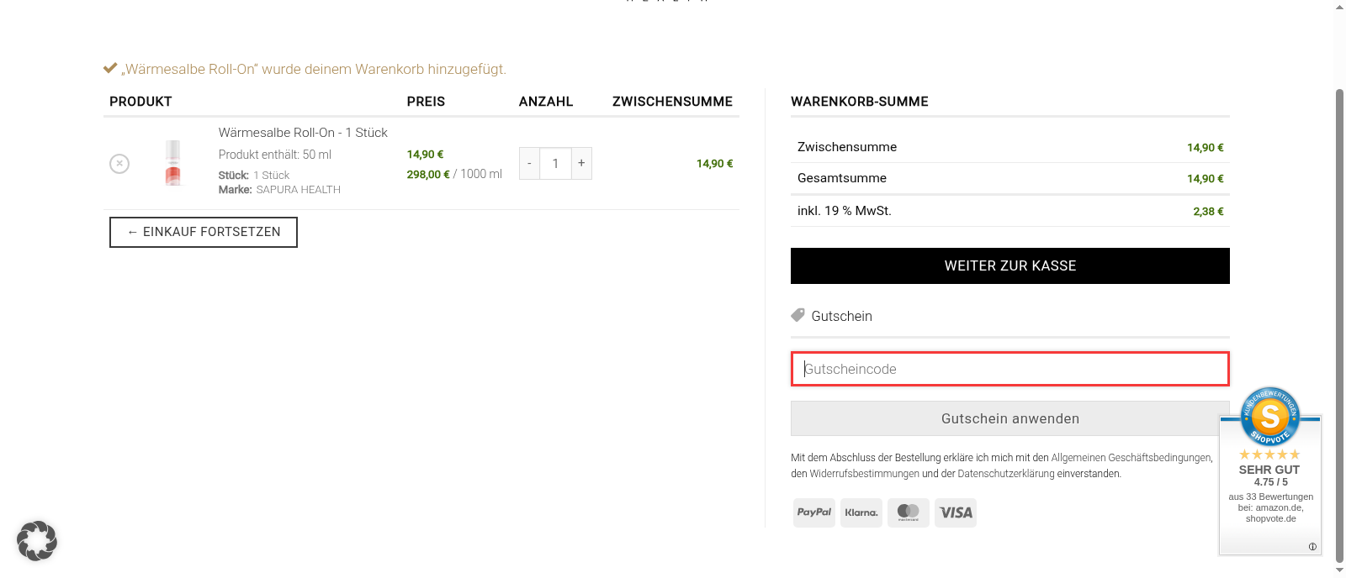Click the Wärmesalbe Roll-On product thumbnail

pos(173,163)
